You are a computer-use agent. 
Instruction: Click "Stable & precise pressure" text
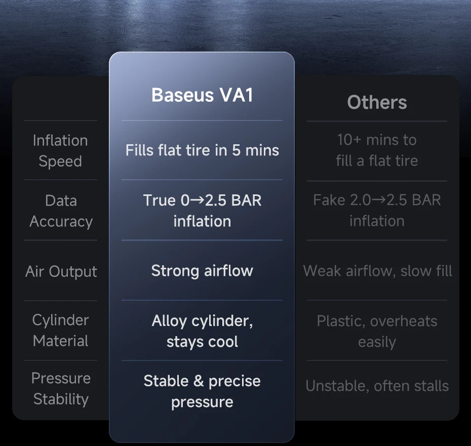202,391
